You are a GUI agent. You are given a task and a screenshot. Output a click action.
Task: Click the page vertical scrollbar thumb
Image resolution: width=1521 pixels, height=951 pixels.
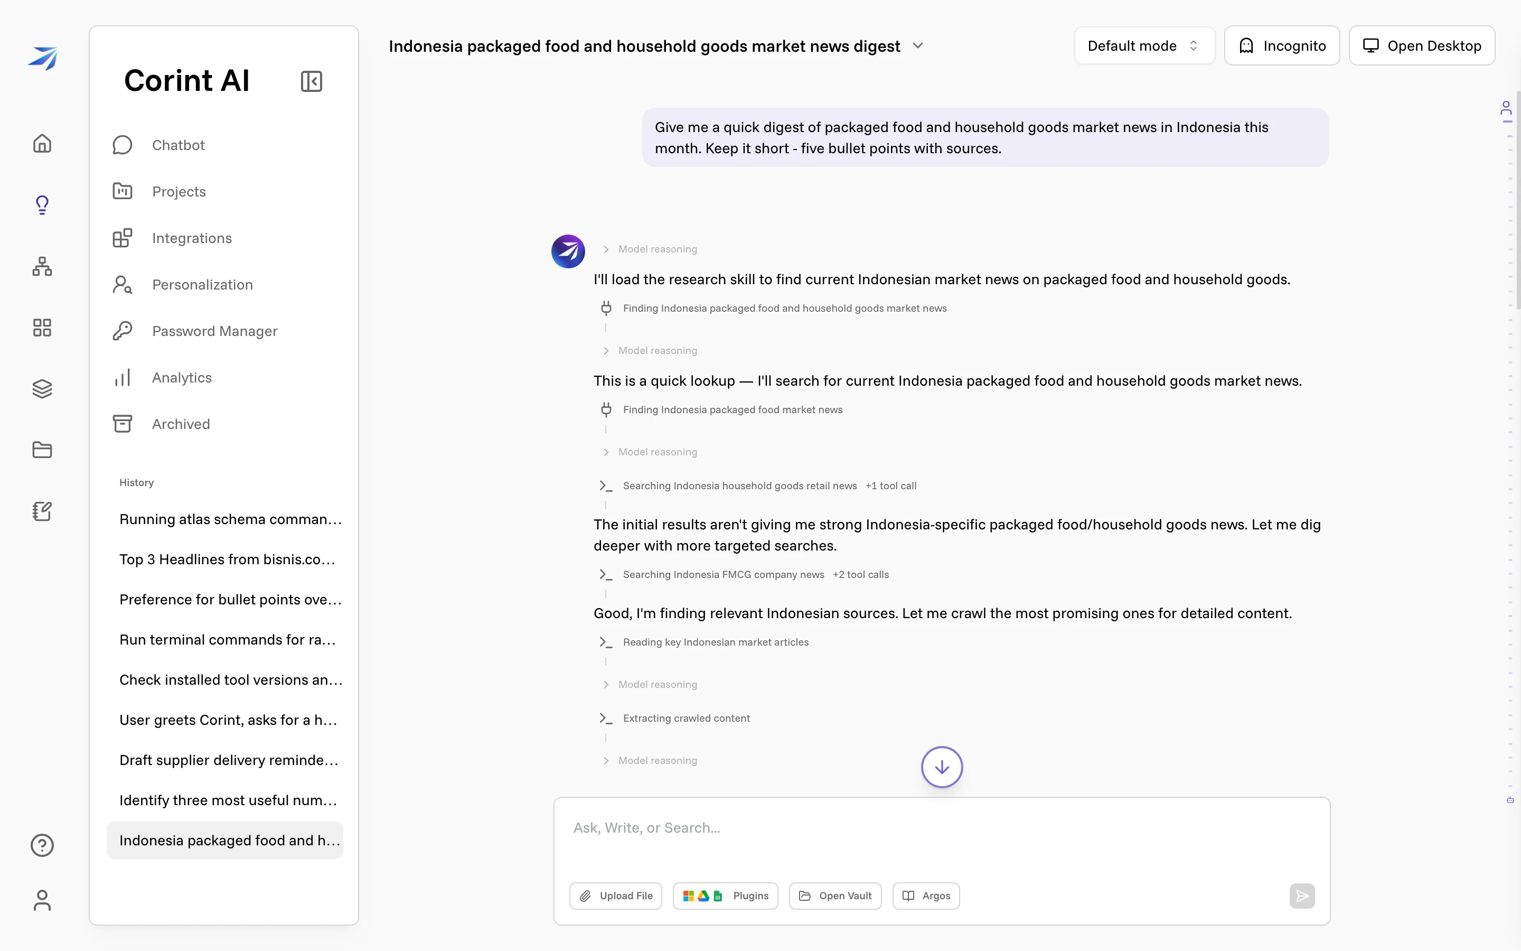point(1518,200)
